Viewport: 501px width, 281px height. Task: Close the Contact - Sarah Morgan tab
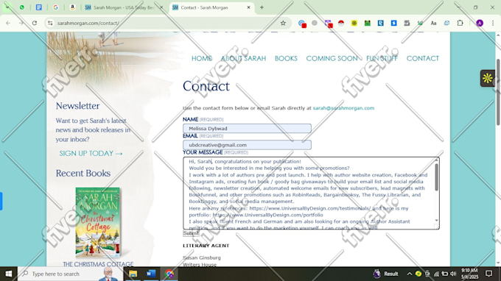tap(248, 7)
